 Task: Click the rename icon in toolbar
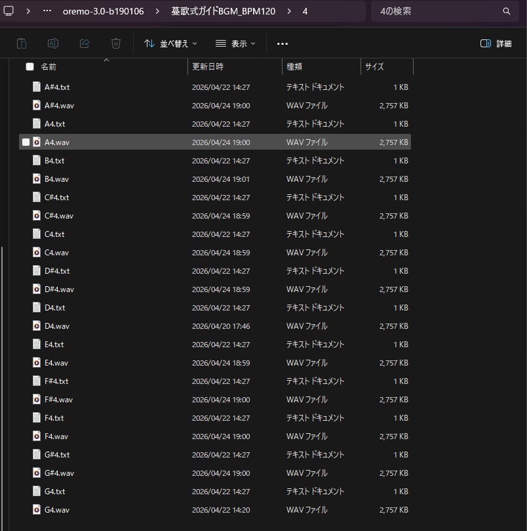53,44
